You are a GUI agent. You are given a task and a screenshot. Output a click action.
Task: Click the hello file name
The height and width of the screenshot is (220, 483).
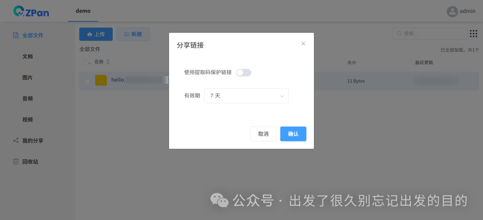click(140, 80)
